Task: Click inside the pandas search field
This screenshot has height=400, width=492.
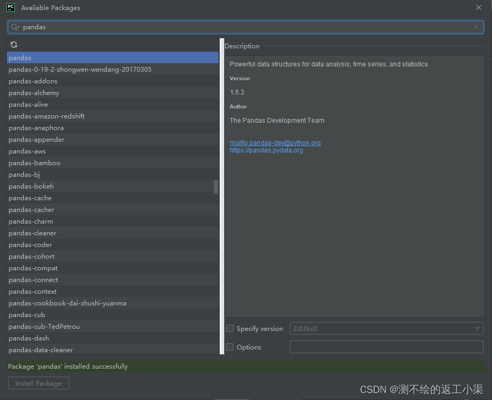Action: [245, 27]
